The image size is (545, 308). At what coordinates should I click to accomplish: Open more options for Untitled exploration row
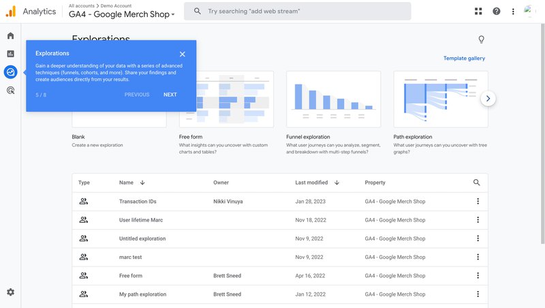pyautogui.click(x=478, y=238)
